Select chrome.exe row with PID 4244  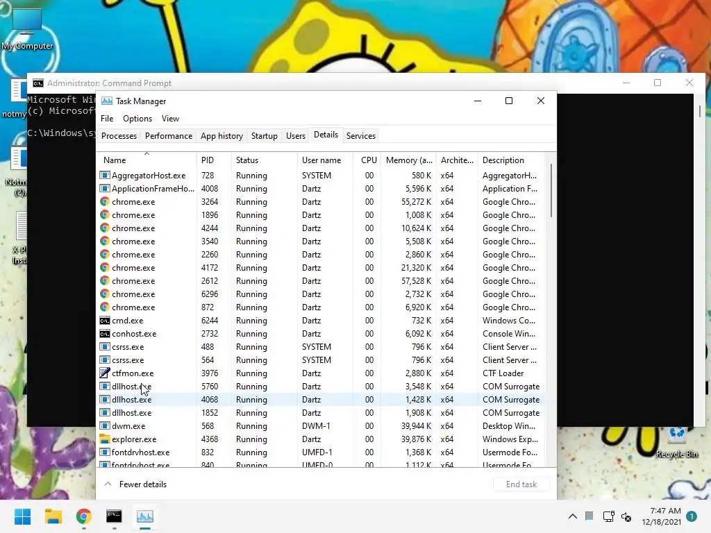321,228
